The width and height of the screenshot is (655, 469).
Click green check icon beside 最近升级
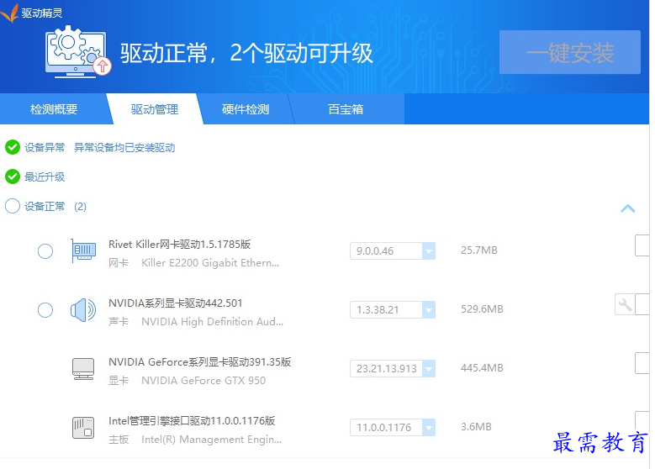click(13, 177)
